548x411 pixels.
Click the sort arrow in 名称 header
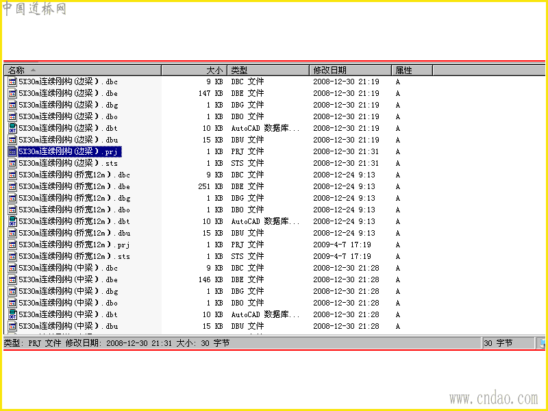click(33, 71)
